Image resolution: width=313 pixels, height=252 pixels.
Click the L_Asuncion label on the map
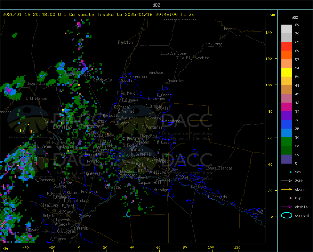click(x=174, y=81)
